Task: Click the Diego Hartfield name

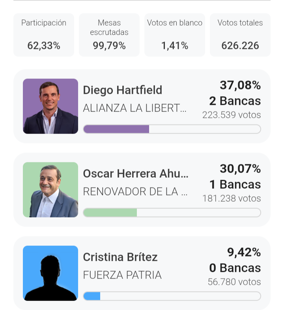Action: click(122, 90)
